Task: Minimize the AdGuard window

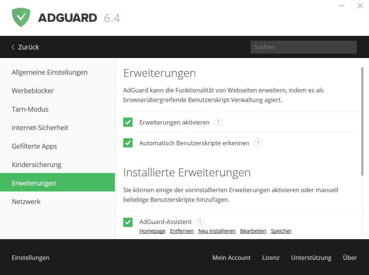Action: (342, 6)
